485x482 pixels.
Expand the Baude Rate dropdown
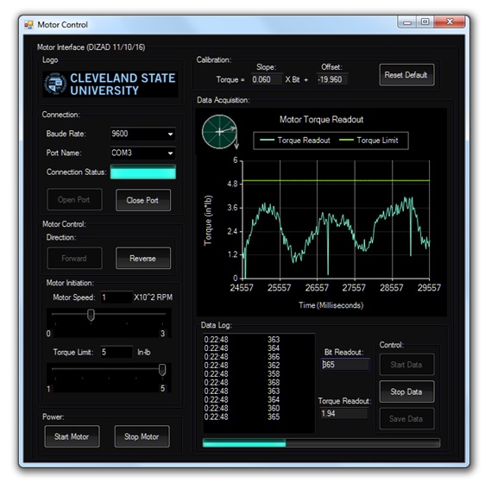[x=170, y=135]
